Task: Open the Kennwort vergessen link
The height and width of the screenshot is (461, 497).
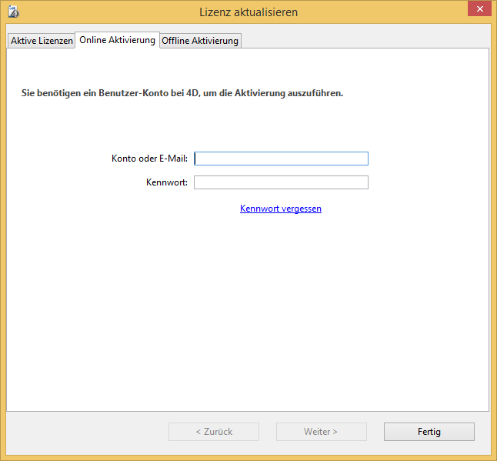Action: [x=281, y=209]
